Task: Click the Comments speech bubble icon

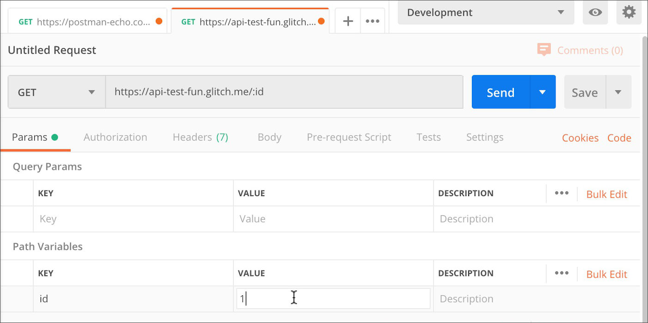Action: [544, 50]
